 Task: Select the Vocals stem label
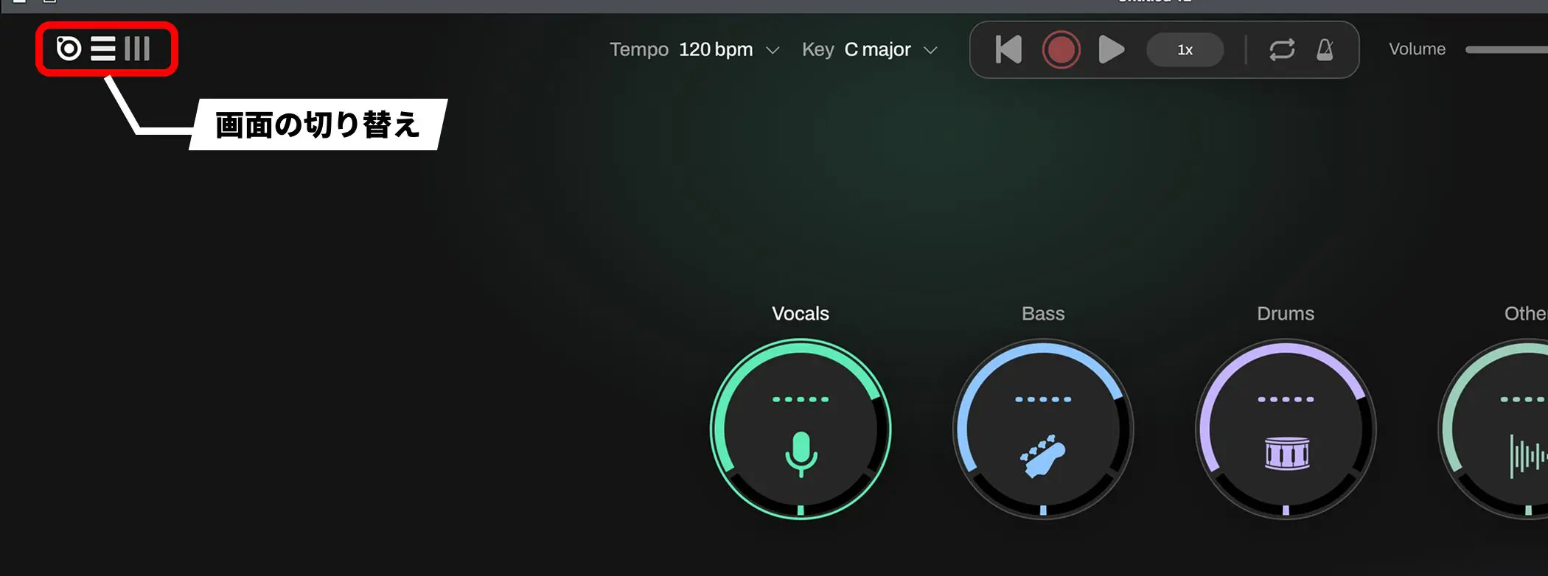click(801, 314)
